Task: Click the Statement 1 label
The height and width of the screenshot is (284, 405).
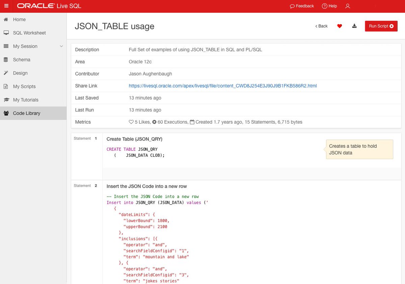Action: point(85,138)
